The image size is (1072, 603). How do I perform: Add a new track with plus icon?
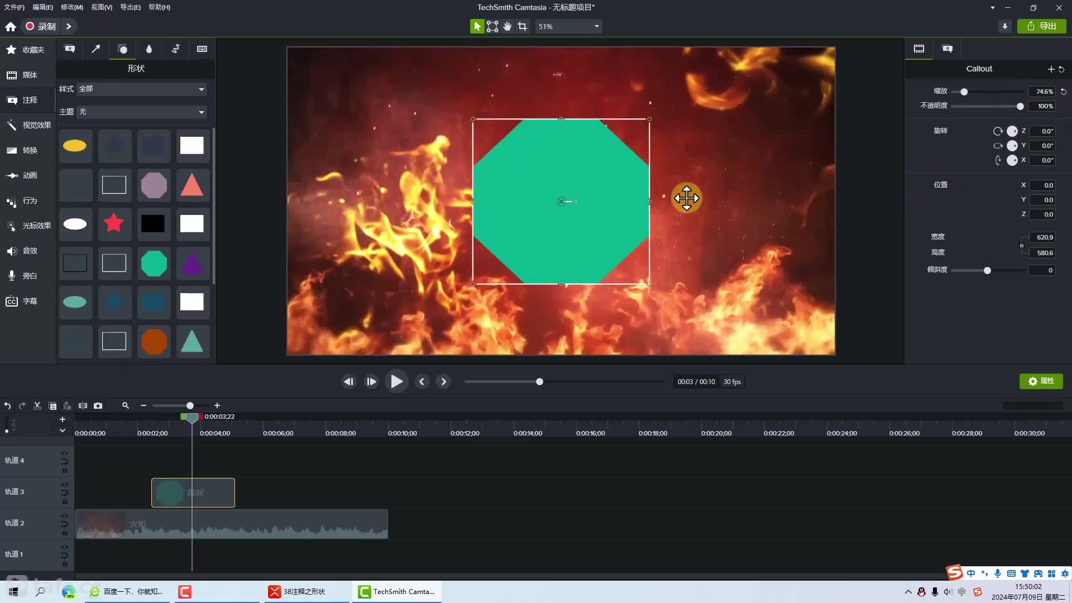point(63,419)
